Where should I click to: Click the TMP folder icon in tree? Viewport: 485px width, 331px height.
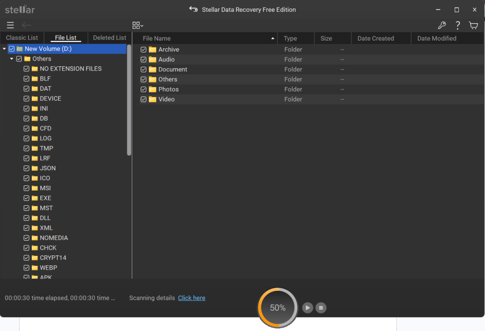[x=35, y=148]
